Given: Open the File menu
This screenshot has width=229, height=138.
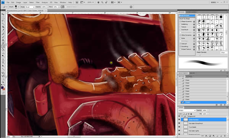Looking at the screenshot, I should [8, 2].
